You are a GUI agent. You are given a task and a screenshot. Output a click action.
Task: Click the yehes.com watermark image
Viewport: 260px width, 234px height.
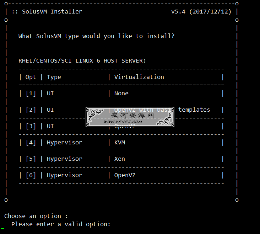(x=130, y=117)
